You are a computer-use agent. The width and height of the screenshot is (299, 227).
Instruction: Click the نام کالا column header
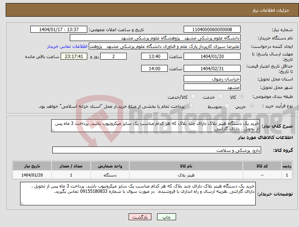tap(186, 166)
